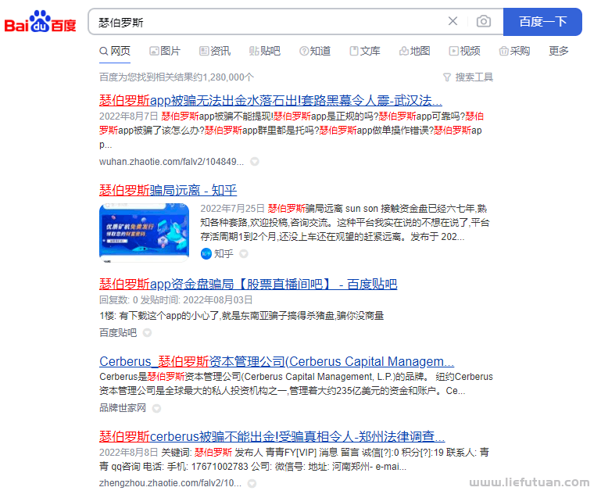Click the wuhan.zhaotie.com source URL
The width and height of the screenshot is (601, 498).
171,162
